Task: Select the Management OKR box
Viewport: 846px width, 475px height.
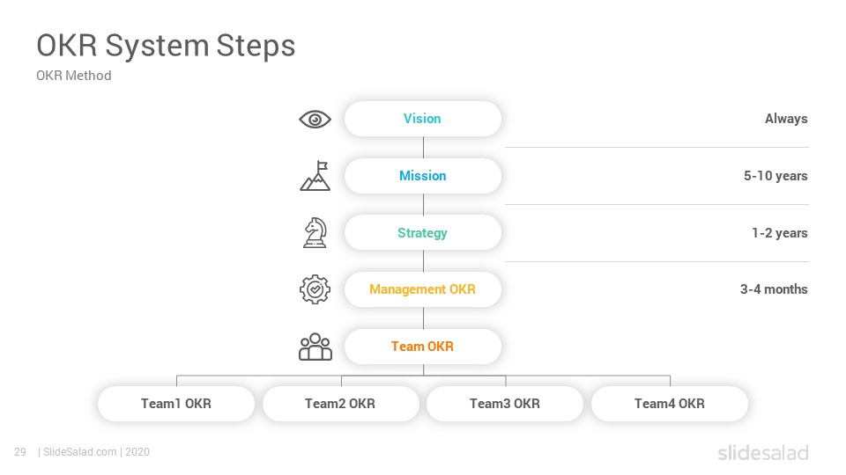Action: click(x=423, y=289)
